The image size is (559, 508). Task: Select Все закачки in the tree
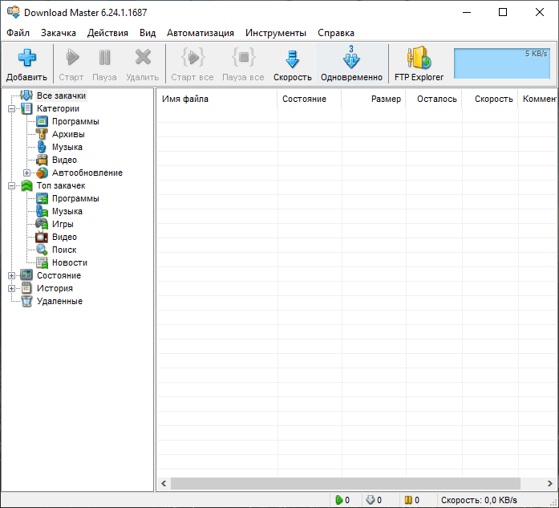coord(60,96)
